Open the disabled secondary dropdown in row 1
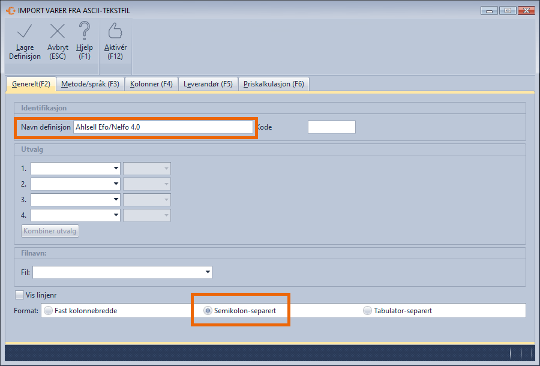The width and height of the screenshot is (540, 366). pyautogui.click(x=147, y=169)
